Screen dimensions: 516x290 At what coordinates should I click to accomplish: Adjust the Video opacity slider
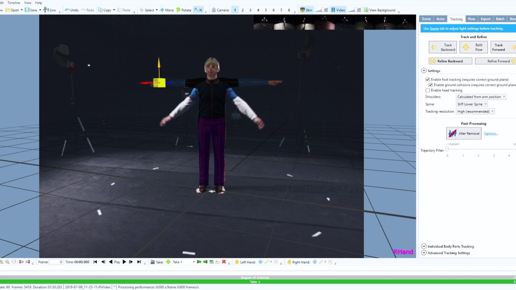354,10
